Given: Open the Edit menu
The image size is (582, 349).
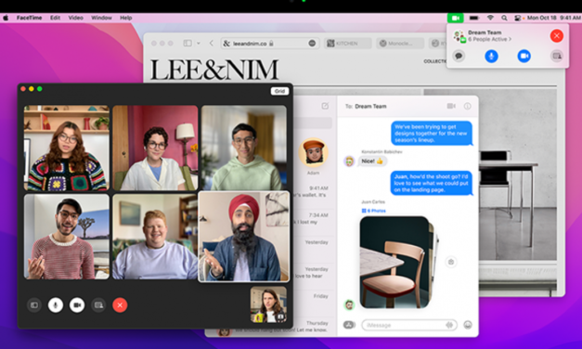Looking at the screenshot, I should pos(56,18).
